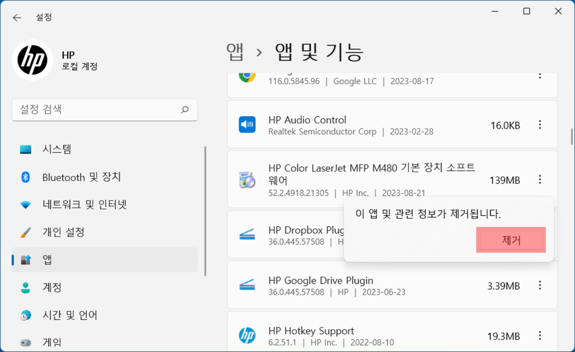Click Realtek Semiconductor Corp publisher text
This screenshot has height=352, width=575.
pyautogui.click(x=322, y=132)
